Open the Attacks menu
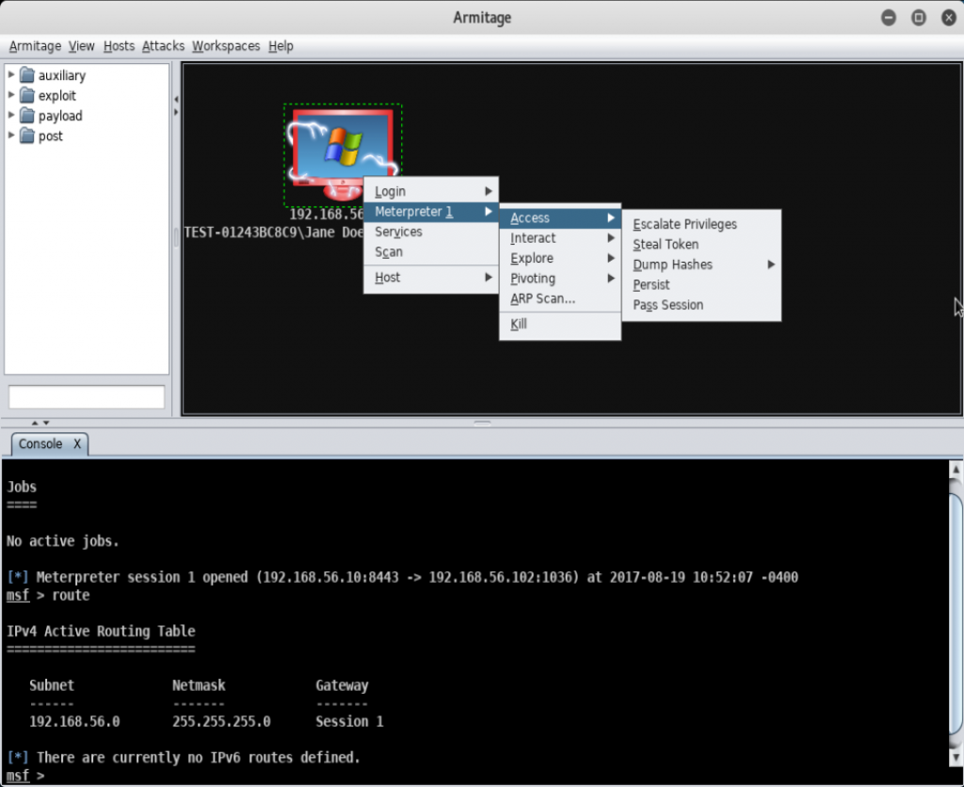964x787 pixels. 163,46
